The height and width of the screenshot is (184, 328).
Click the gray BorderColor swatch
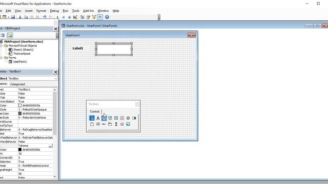pos(20,113)
